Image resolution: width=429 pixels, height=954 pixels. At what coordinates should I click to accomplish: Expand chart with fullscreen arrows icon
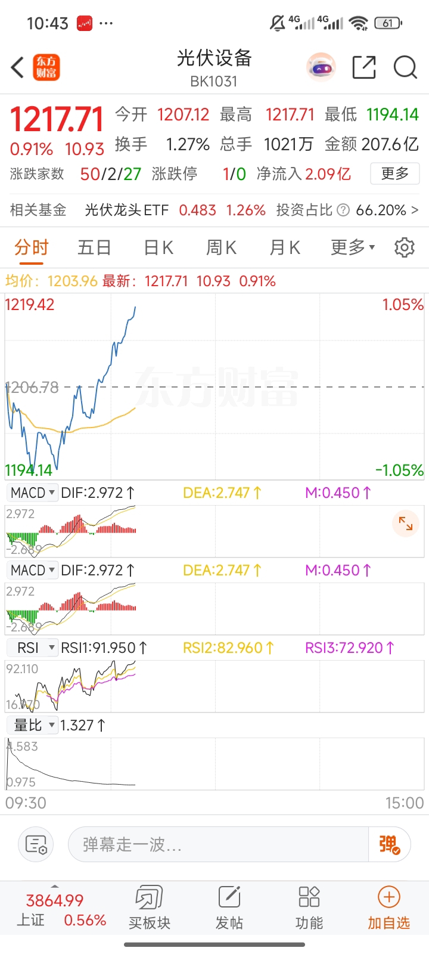406,524
